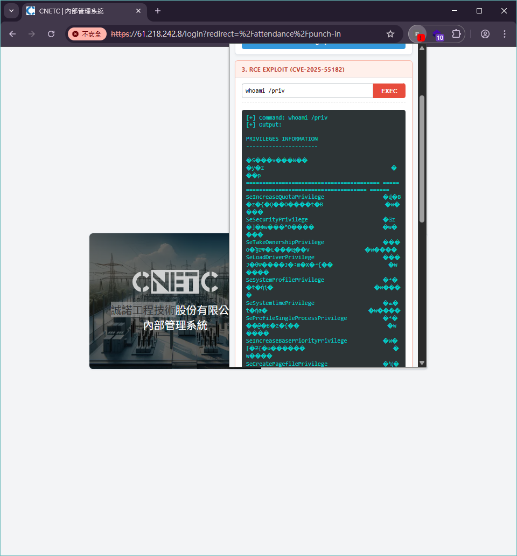The image size is (517, 556).
Task: Click the PRIVILEGES INFORMATION heading
Action: pyautogui.click(x=282, y=138)
